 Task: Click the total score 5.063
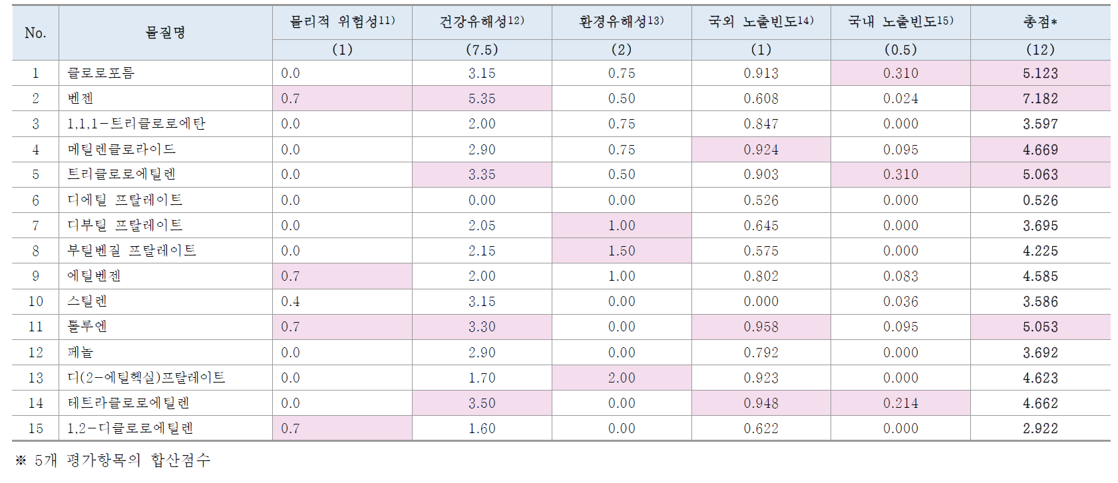1040,174
